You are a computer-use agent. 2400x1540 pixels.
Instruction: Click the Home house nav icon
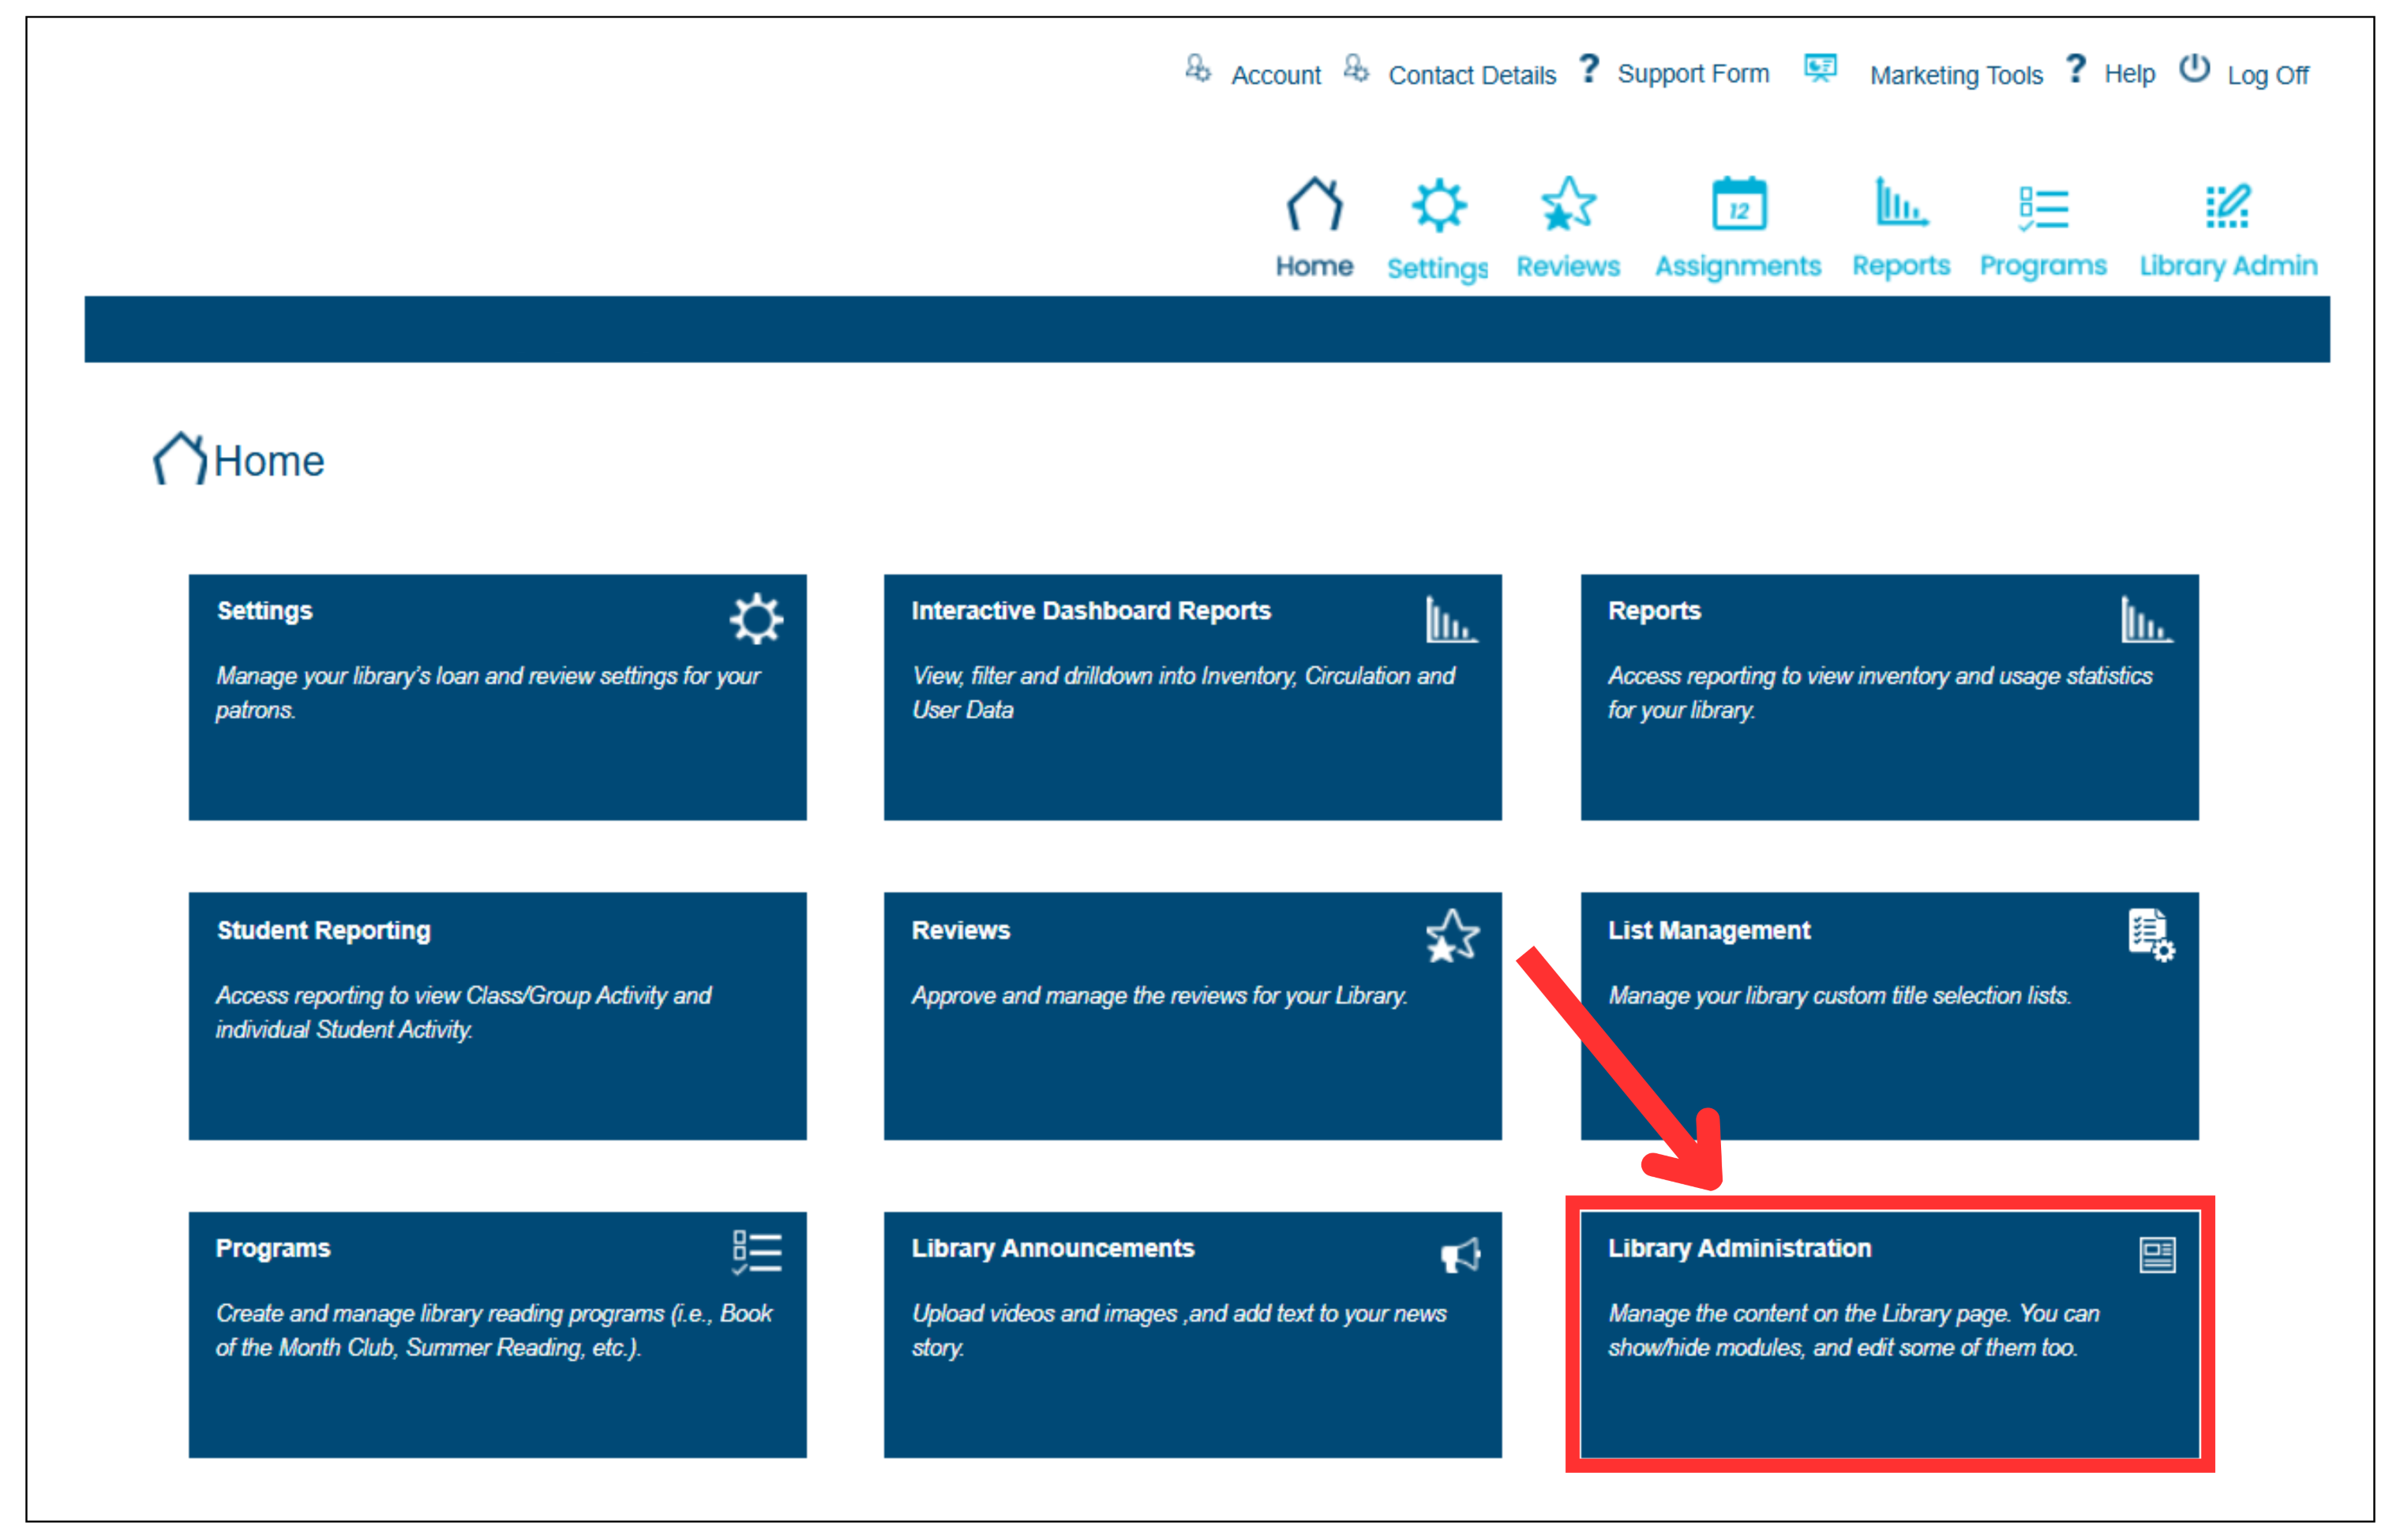(x=1314, y=204)
